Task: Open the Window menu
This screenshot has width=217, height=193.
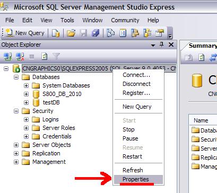Action: (92, 20)
